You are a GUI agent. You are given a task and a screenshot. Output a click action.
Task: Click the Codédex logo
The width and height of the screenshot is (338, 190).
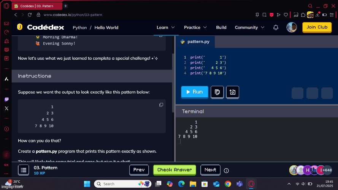pyautogui.click(x=41, y=27)
